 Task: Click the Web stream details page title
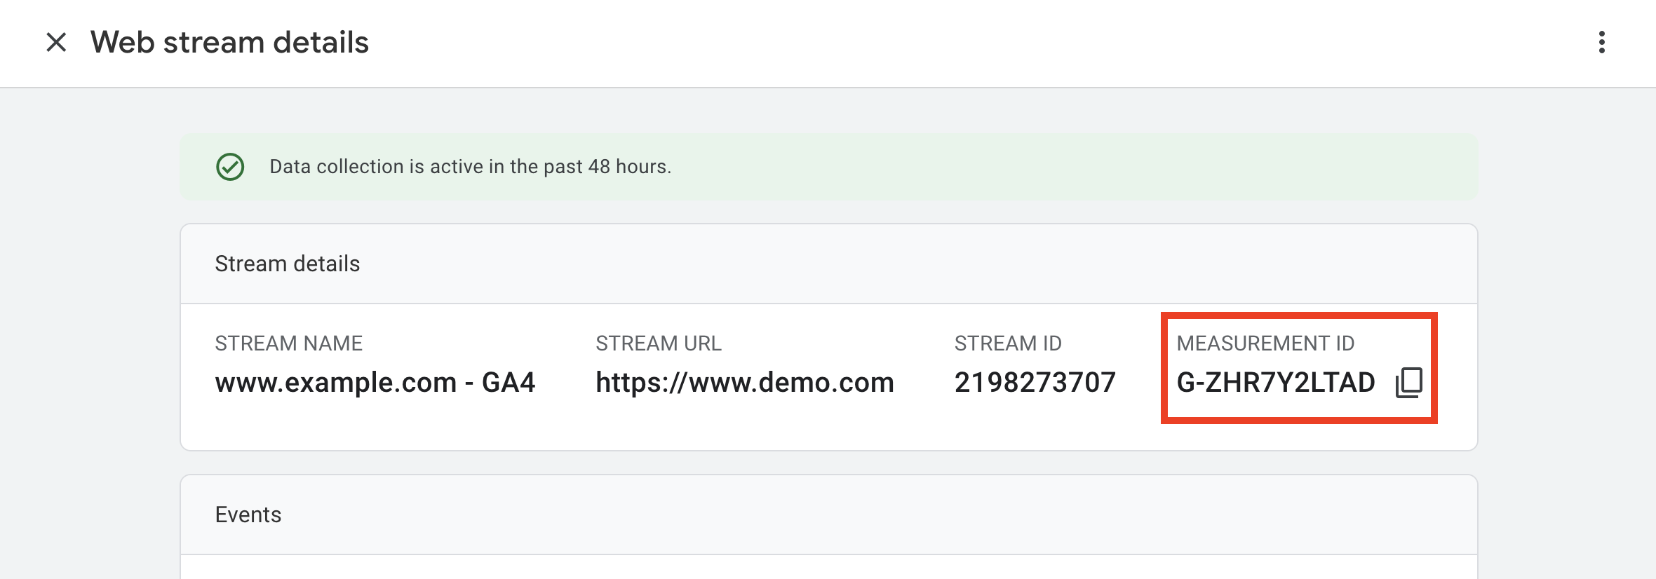(x=229, y=43)
